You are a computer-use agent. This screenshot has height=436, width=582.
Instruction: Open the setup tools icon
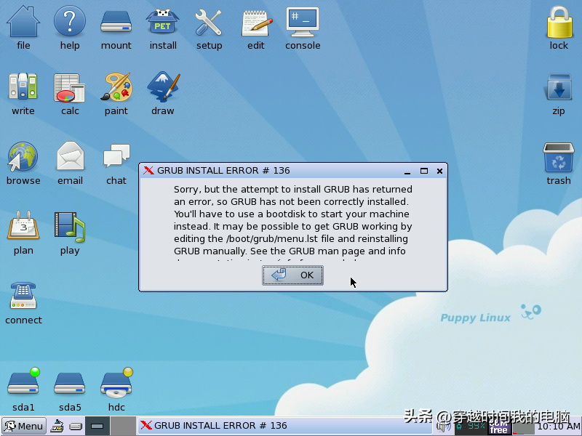[x=209, y=23]
